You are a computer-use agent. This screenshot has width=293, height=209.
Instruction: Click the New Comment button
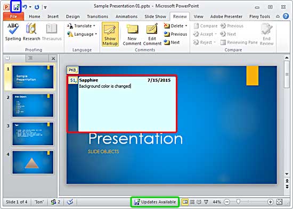click(x=132, y=35)
